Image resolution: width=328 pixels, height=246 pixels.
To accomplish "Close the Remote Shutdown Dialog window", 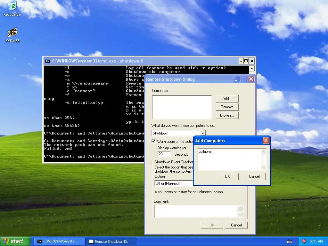I will click(251, 79).
